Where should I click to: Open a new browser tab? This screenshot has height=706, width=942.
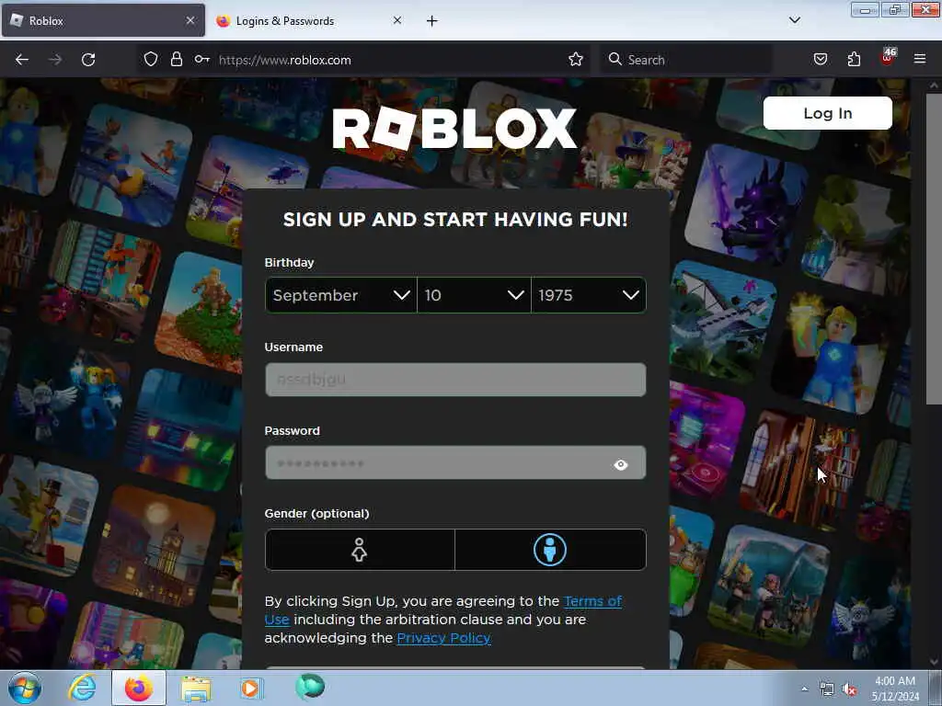[432, 21]
